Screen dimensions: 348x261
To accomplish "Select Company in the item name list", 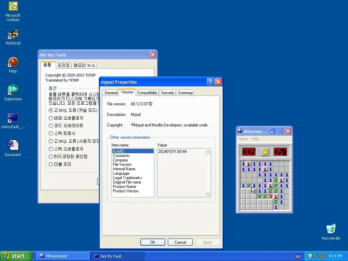I will [x=133, y=160].
